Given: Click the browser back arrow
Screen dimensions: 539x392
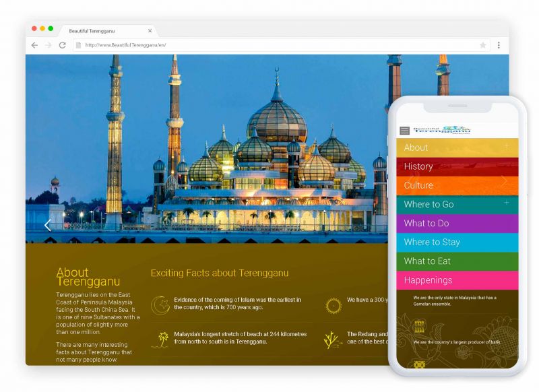Looking at the screenshot, I should click(34, 45).
